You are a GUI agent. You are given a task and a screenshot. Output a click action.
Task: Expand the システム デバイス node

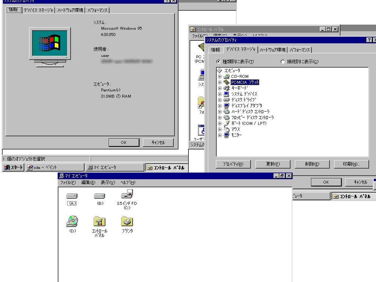tap(220, 94)
